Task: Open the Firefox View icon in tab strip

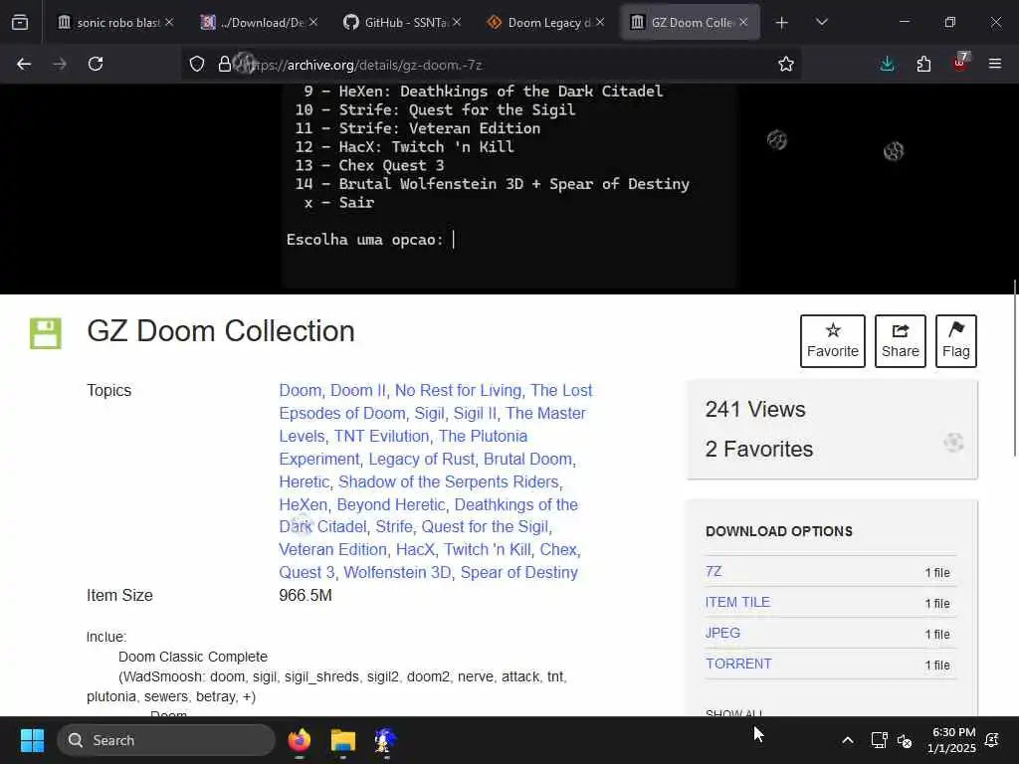Action: click(20, 23)
